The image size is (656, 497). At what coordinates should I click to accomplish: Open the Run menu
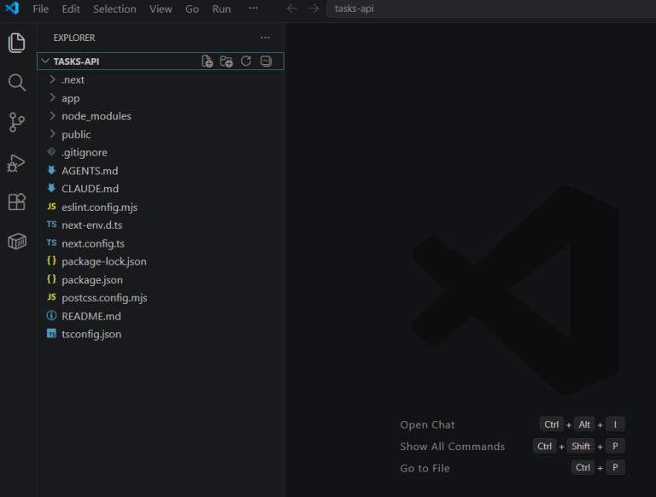tap(221, 9)
